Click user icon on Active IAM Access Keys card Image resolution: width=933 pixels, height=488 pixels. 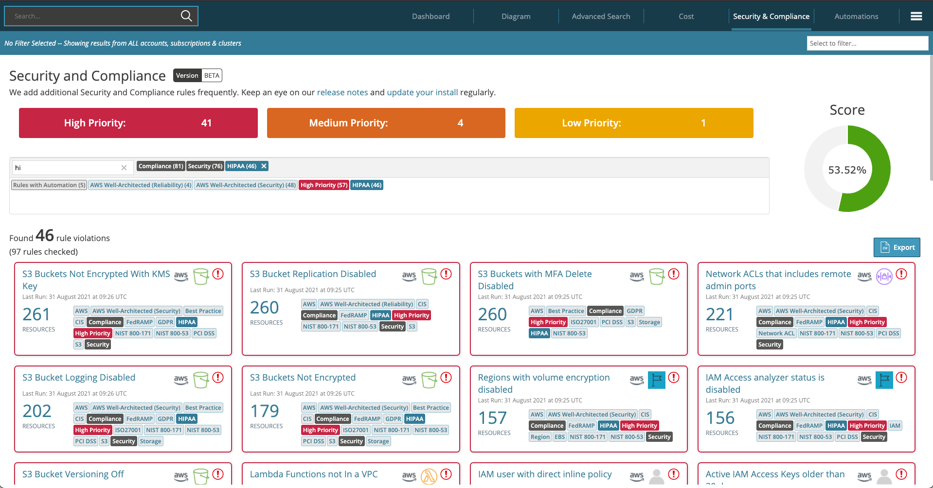[x=884, y=476]
